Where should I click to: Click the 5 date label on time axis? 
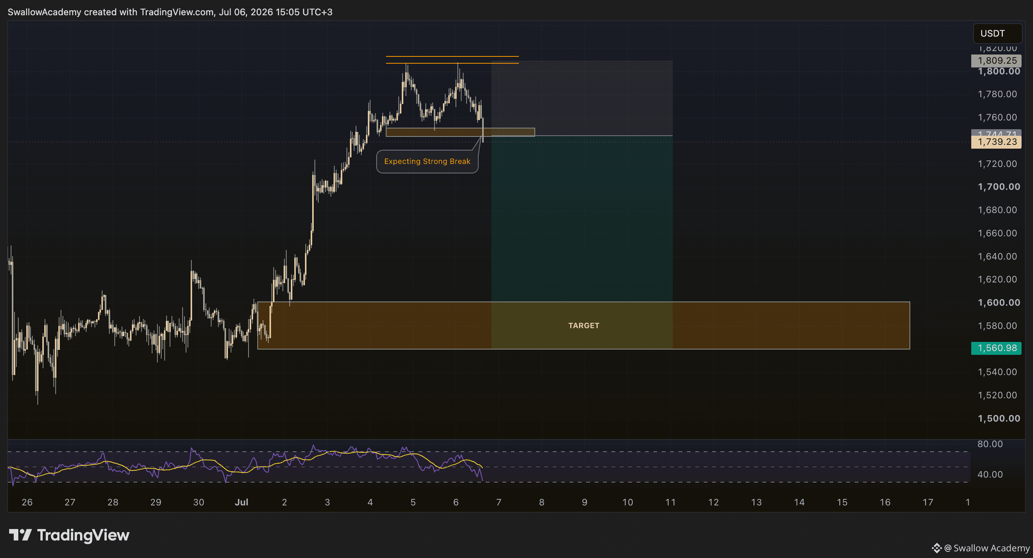(413, 502)
